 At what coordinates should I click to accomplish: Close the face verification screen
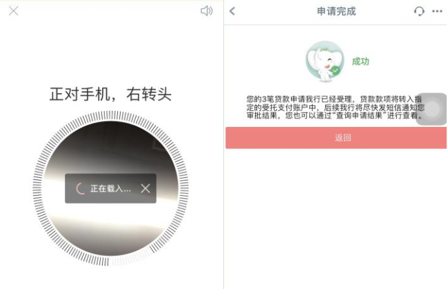point(13,11)
